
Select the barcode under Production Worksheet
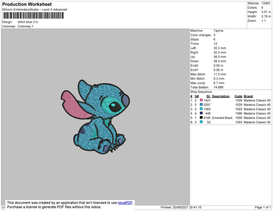[x=33, y=15]
